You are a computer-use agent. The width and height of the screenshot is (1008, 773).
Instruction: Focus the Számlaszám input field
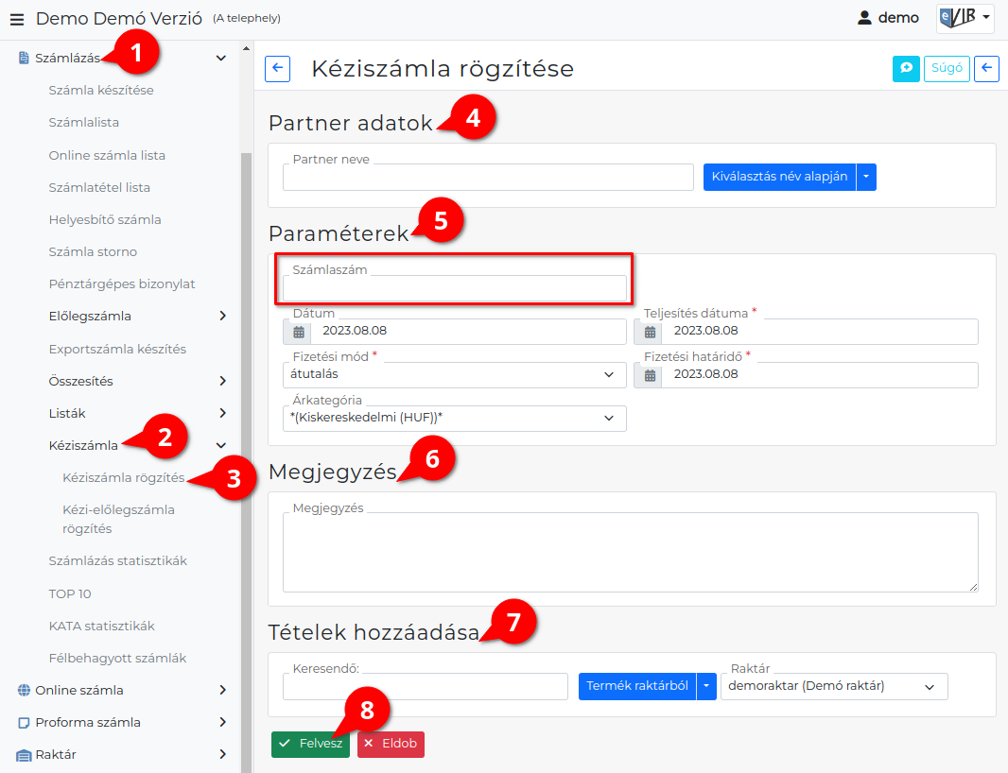click(x=455, y=287)
